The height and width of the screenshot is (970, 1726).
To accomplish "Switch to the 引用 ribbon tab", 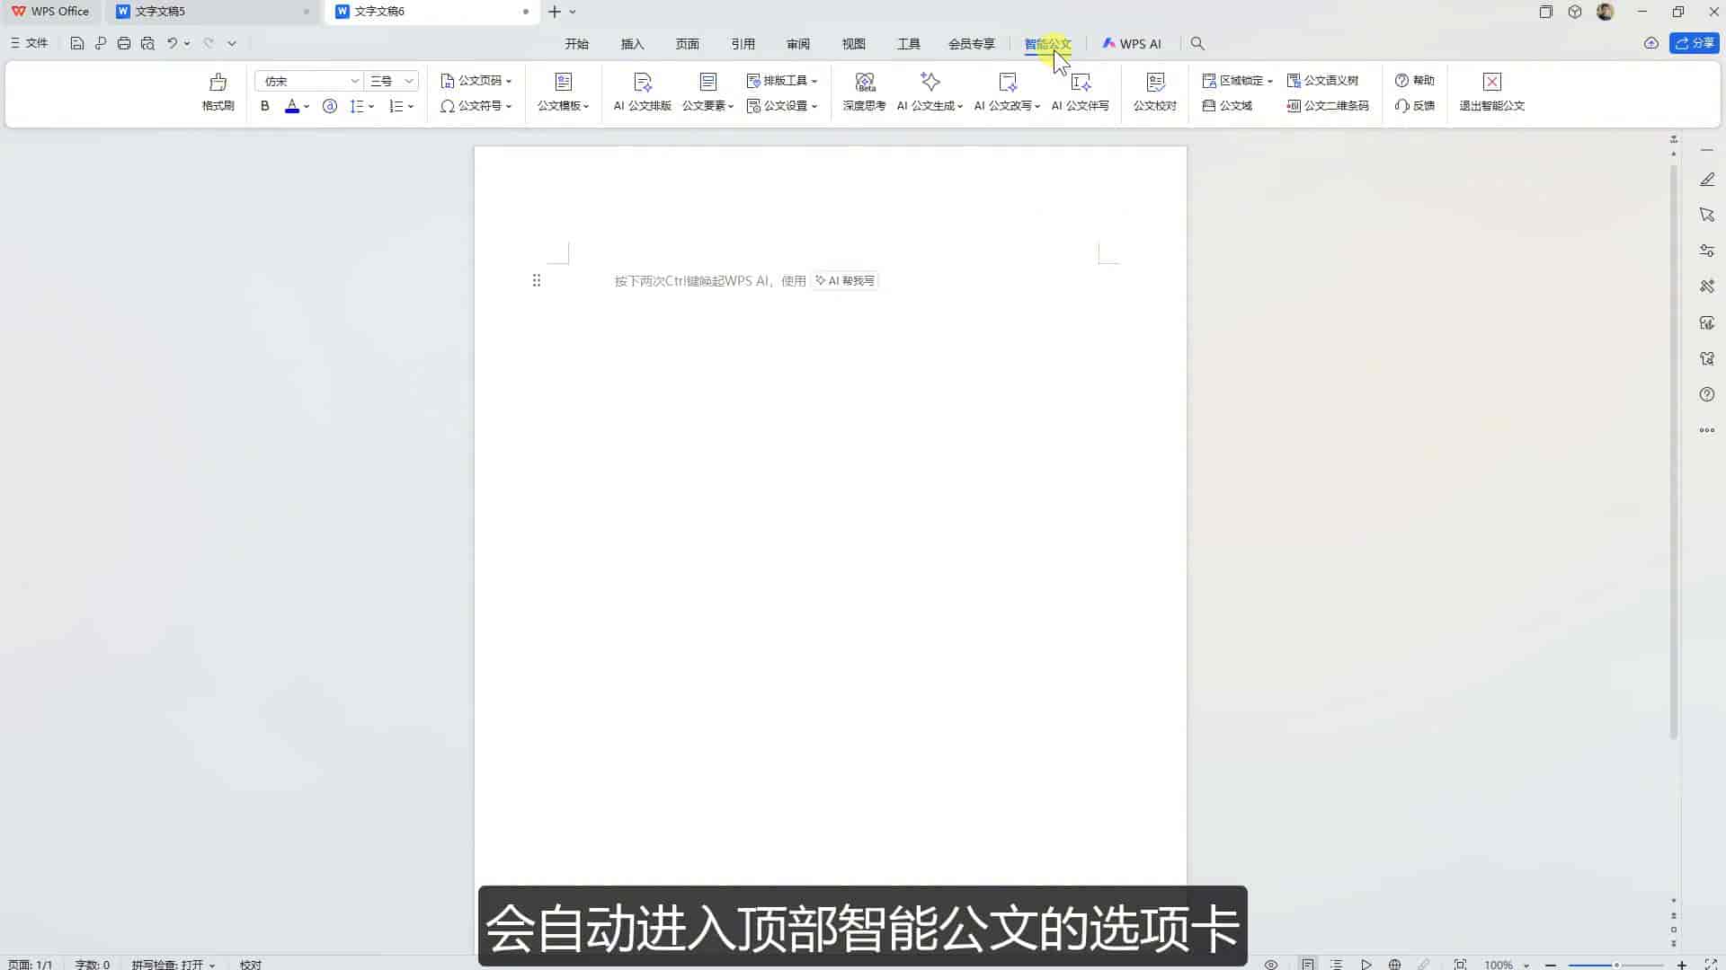I will (x=743, y=44).
